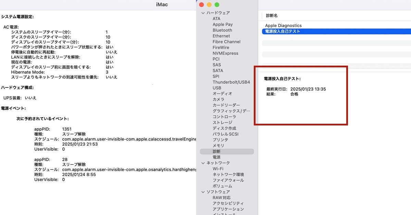Select カードリーダー in the sidebar
This screenshot has height=215, width=411.
click(226, 105)
